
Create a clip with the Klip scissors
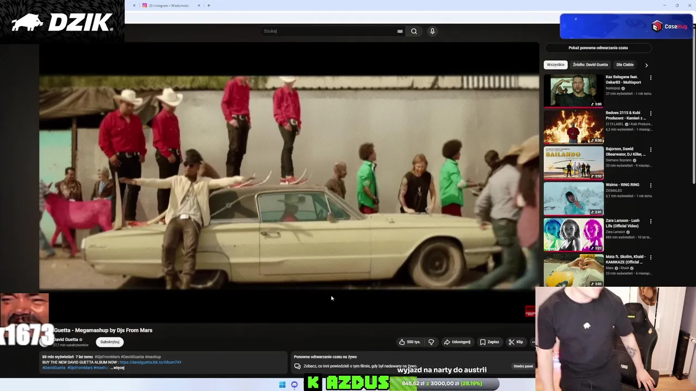(515, 342)
